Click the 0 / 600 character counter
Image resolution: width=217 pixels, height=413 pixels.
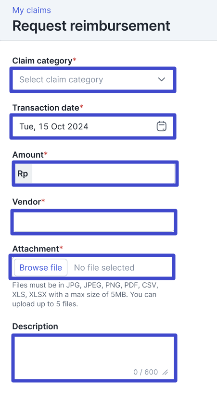145,372
